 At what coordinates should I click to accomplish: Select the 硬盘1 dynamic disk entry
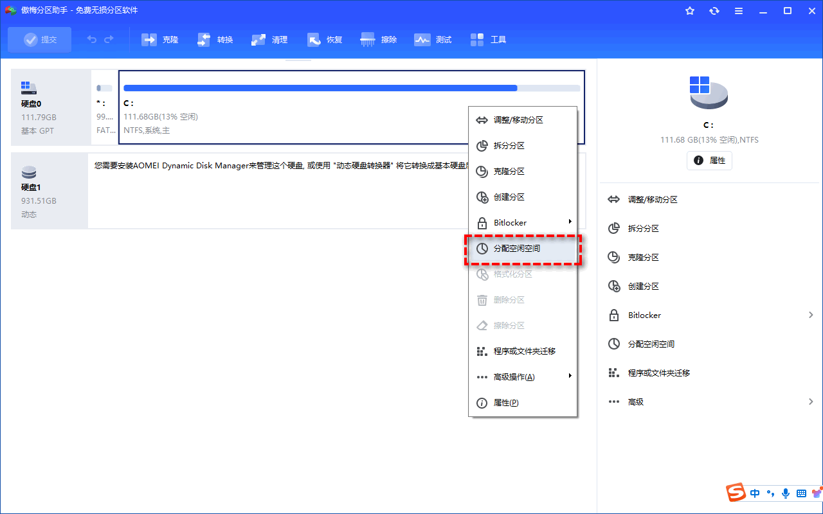point(50,191)
